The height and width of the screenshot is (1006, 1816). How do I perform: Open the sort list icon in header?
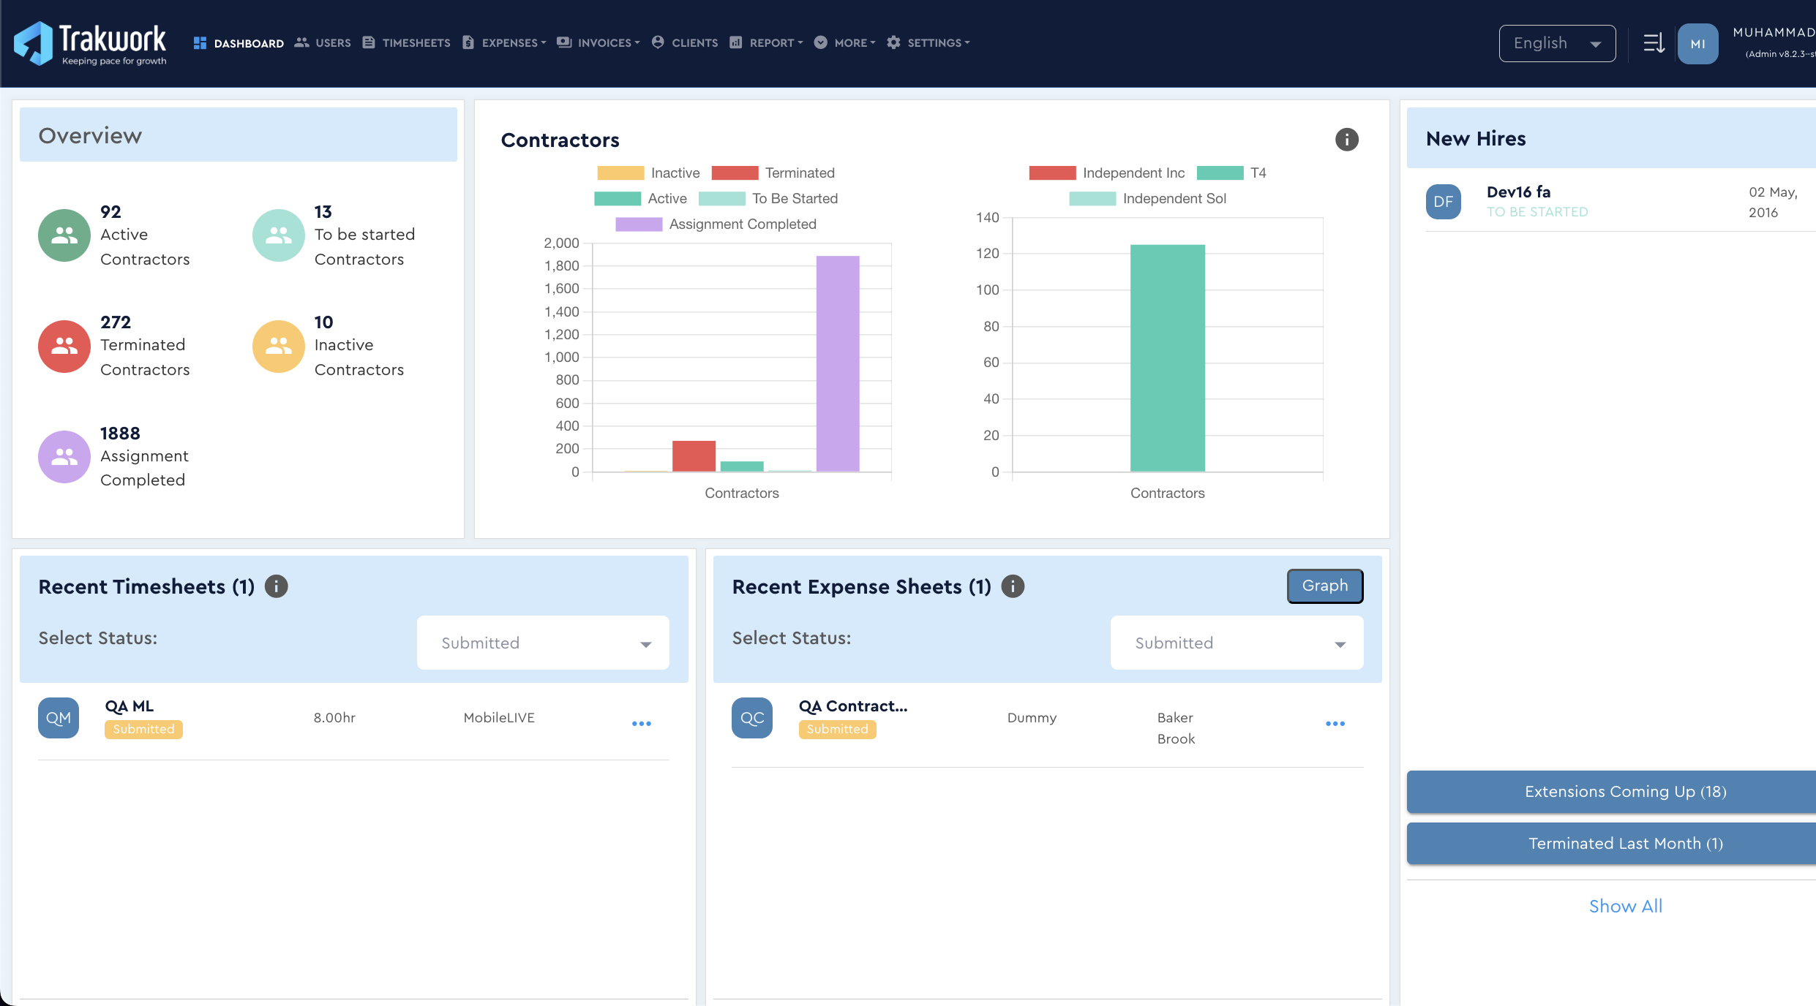point(1654,43)
